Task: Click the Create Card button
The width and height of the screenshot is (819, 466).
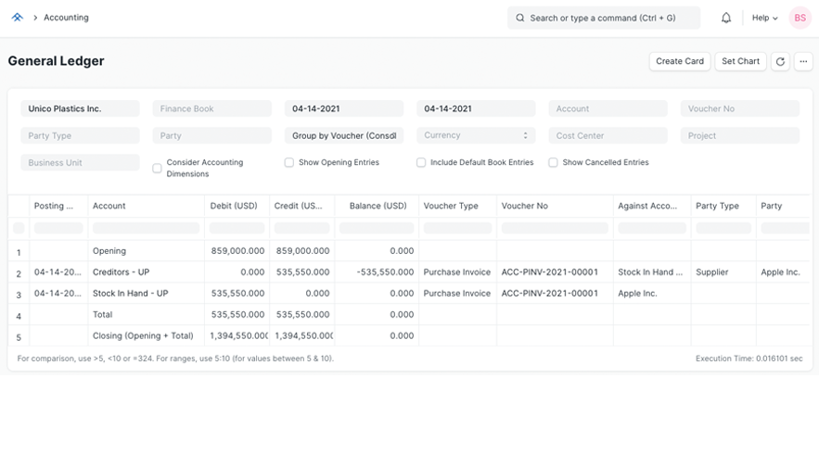Action: click(x=680, y=61)
